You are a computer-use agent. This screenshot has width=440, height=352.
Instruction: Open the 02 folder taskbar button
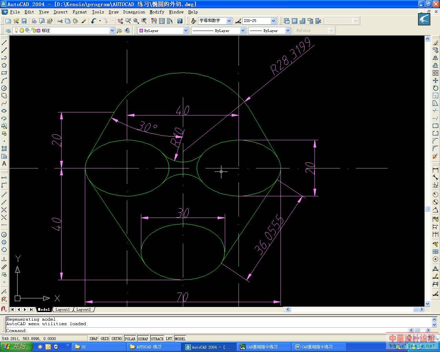98,347
